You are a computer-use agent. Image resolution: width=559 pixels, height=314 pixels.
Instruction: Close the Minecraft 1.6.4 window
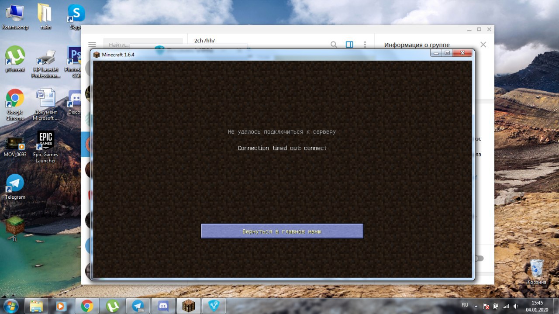point(462,53)
